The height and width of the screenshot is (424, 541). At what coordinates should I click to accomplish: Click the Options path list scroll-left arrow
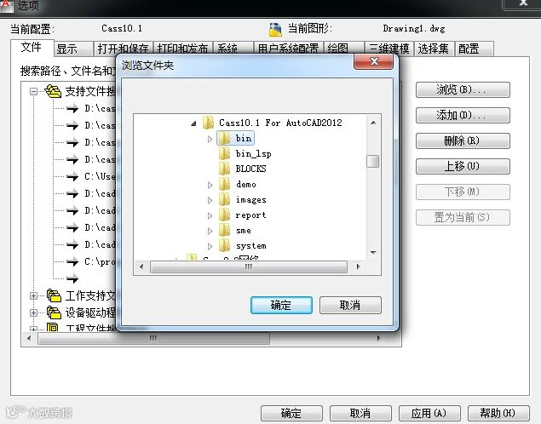29,338
